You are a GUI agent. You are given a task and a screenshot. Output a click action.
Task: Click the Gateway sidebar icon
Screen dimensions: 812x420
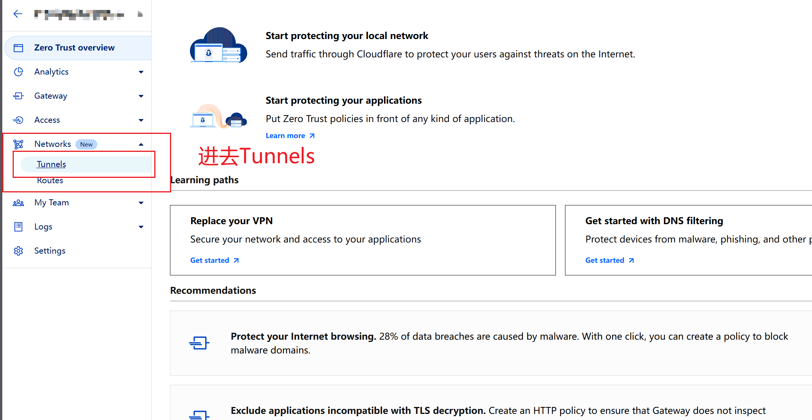[18, 96]
